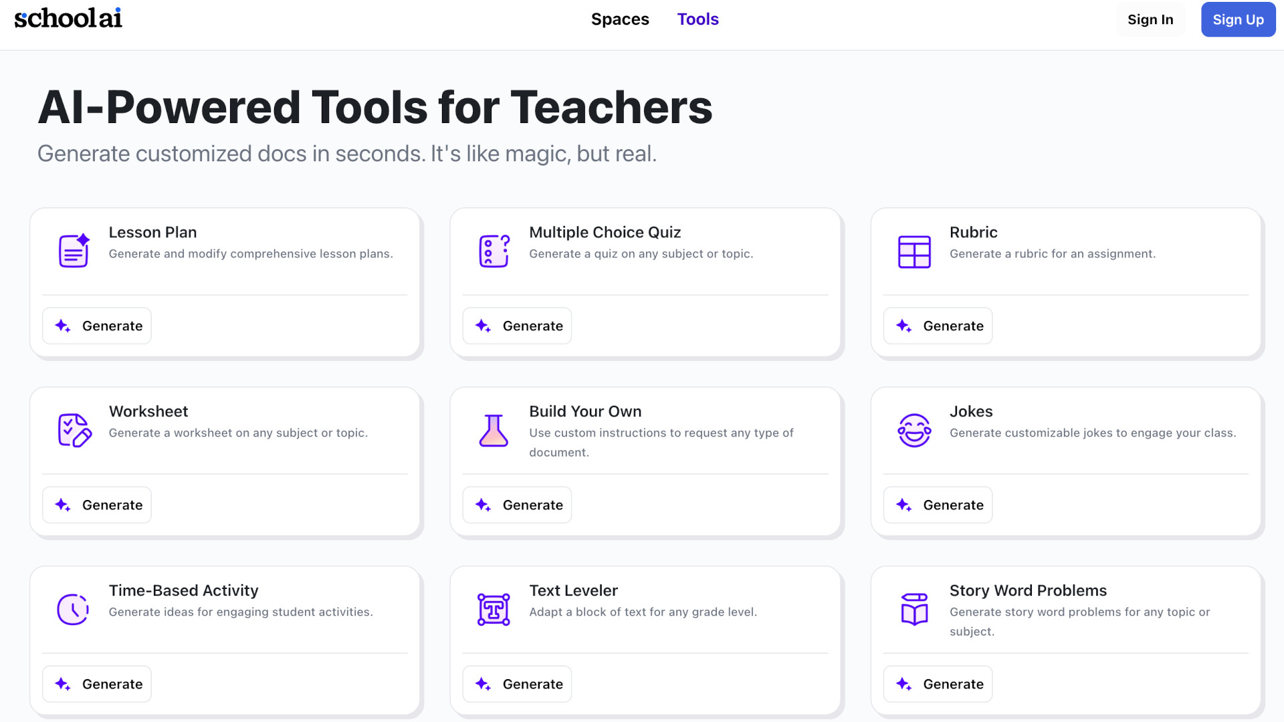Generate Story Word Problems
1284x722 pixels.
pyautogui.click(x=938, y=684)
